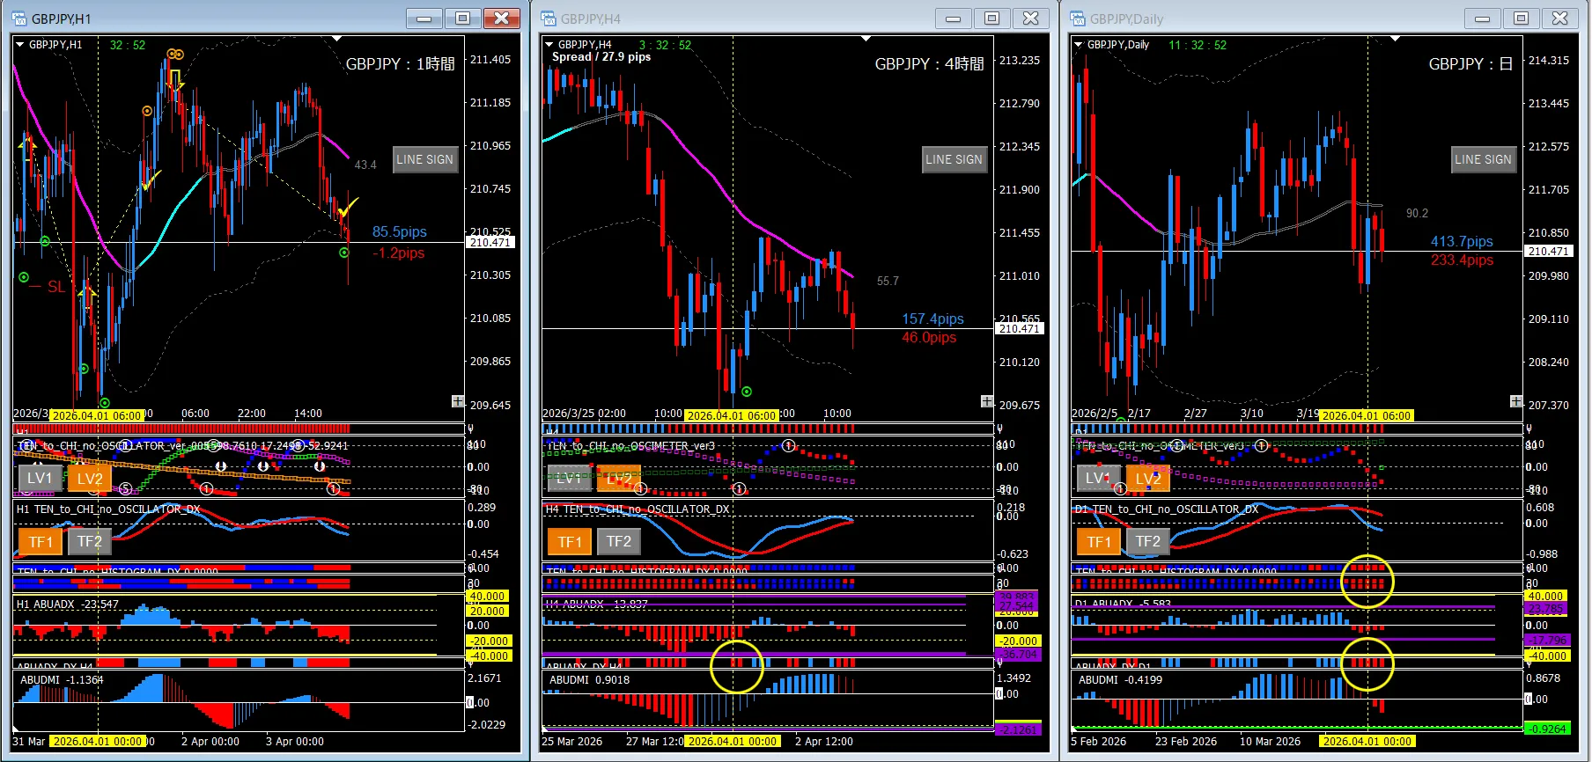Toggle the TF1 button on Daily chart
This screenshot has width=1592, height=762.
(x=1098, y=541)
